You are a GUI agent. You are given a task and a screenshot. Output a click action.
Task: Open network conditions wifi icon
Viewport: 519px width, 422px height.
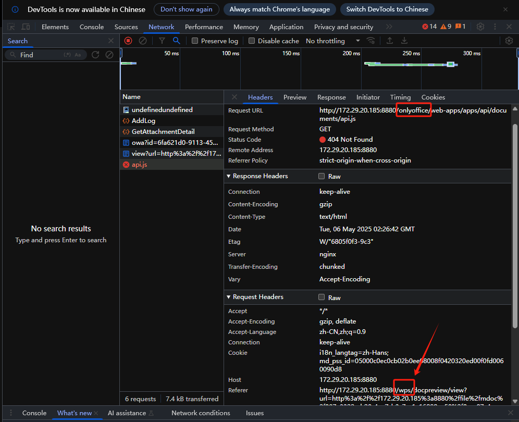click(x=371, y=41)
